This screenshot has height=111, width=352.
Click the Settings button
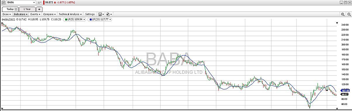point(90,14)
